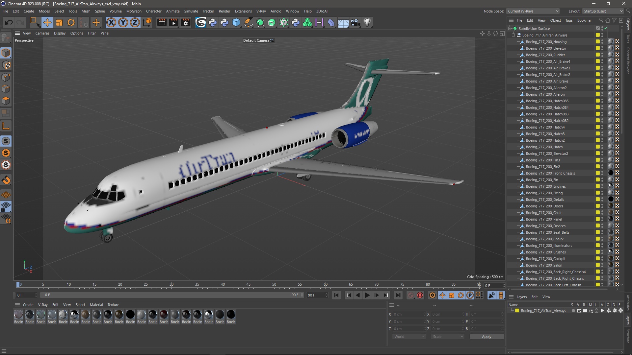Add a Cube primitive object
632x355 pixels.
click(x=236, y=22)
